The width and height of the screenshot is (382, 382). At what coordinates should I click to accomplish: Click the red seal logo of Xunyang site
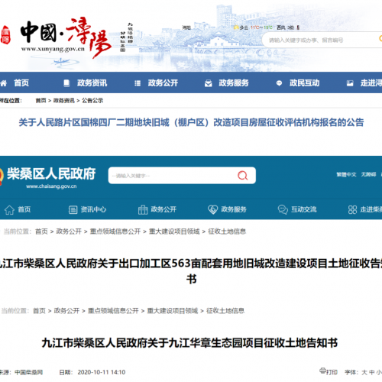pyautogui.click(x=5, y=35)
